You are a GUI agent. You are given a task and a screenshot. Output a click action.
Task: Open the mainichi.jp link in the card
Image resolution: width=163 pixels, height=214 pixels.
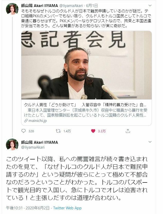pyautogui.click(x=38, y=121)
